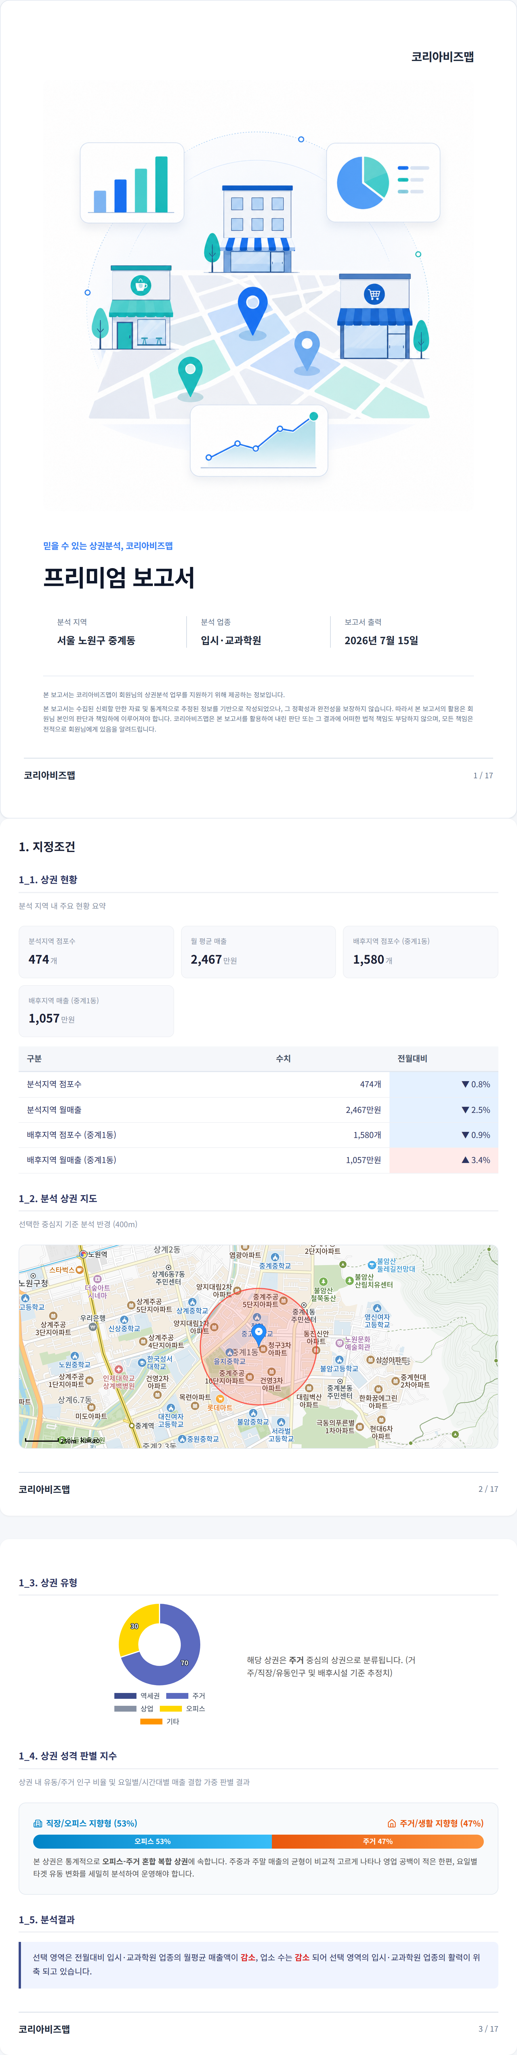Click the 배후지역 월매출 (중계1동) row label
Image resolution: width=517 pixels, height=2055 pixels.
(x=72, y=1160)
